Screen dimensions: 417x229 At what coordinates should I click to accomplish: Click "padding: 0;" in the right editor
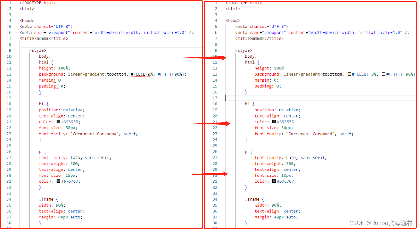[268, 86]
